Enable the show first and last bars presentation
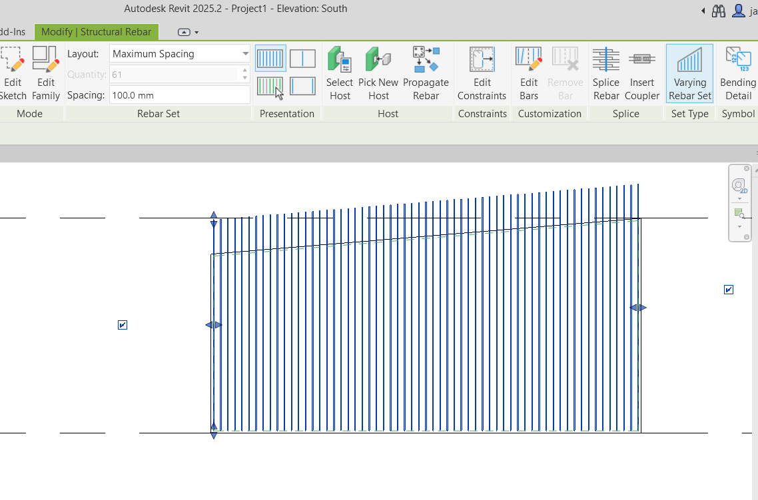The height and width of the screenshot is (500, 758). [x=303, y=87]
